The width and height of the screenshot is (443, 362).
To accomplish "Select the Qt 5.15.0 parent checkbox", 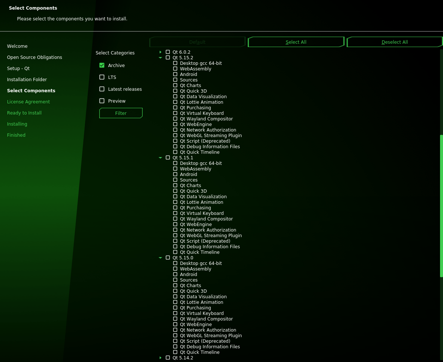I will tap(168, 258).
